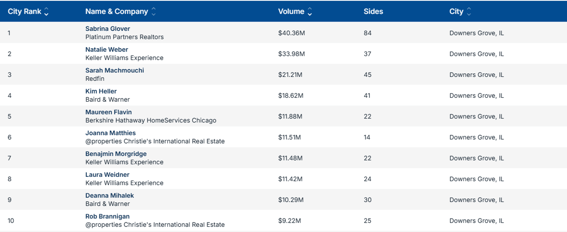Select the $40.36M volume cell
This screenshot has width=567, height=232.
pos(291,33)
